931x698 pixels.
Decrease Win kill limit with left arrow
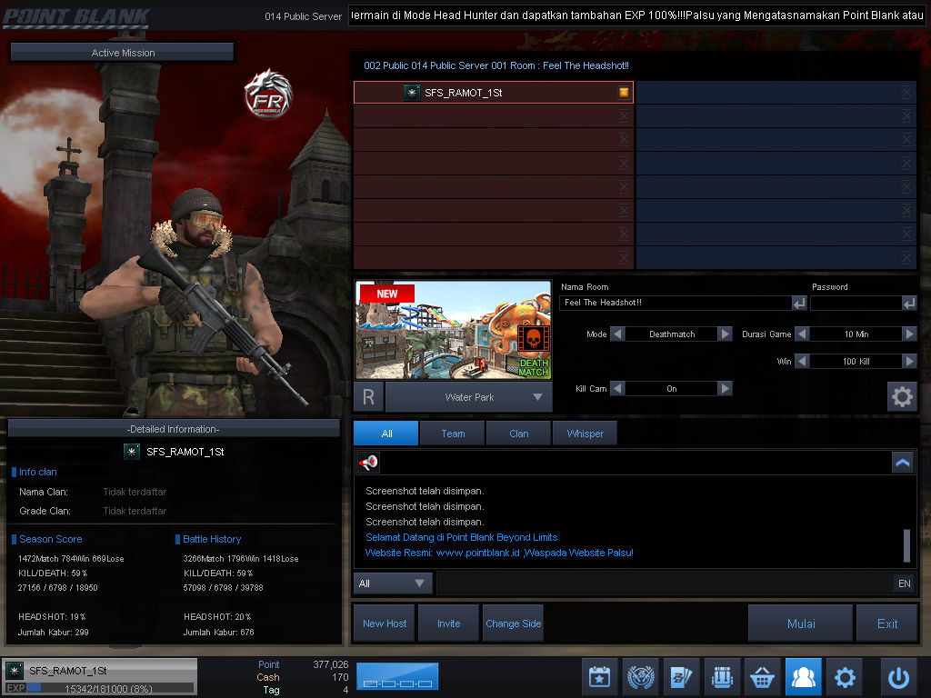click(802, 361)
